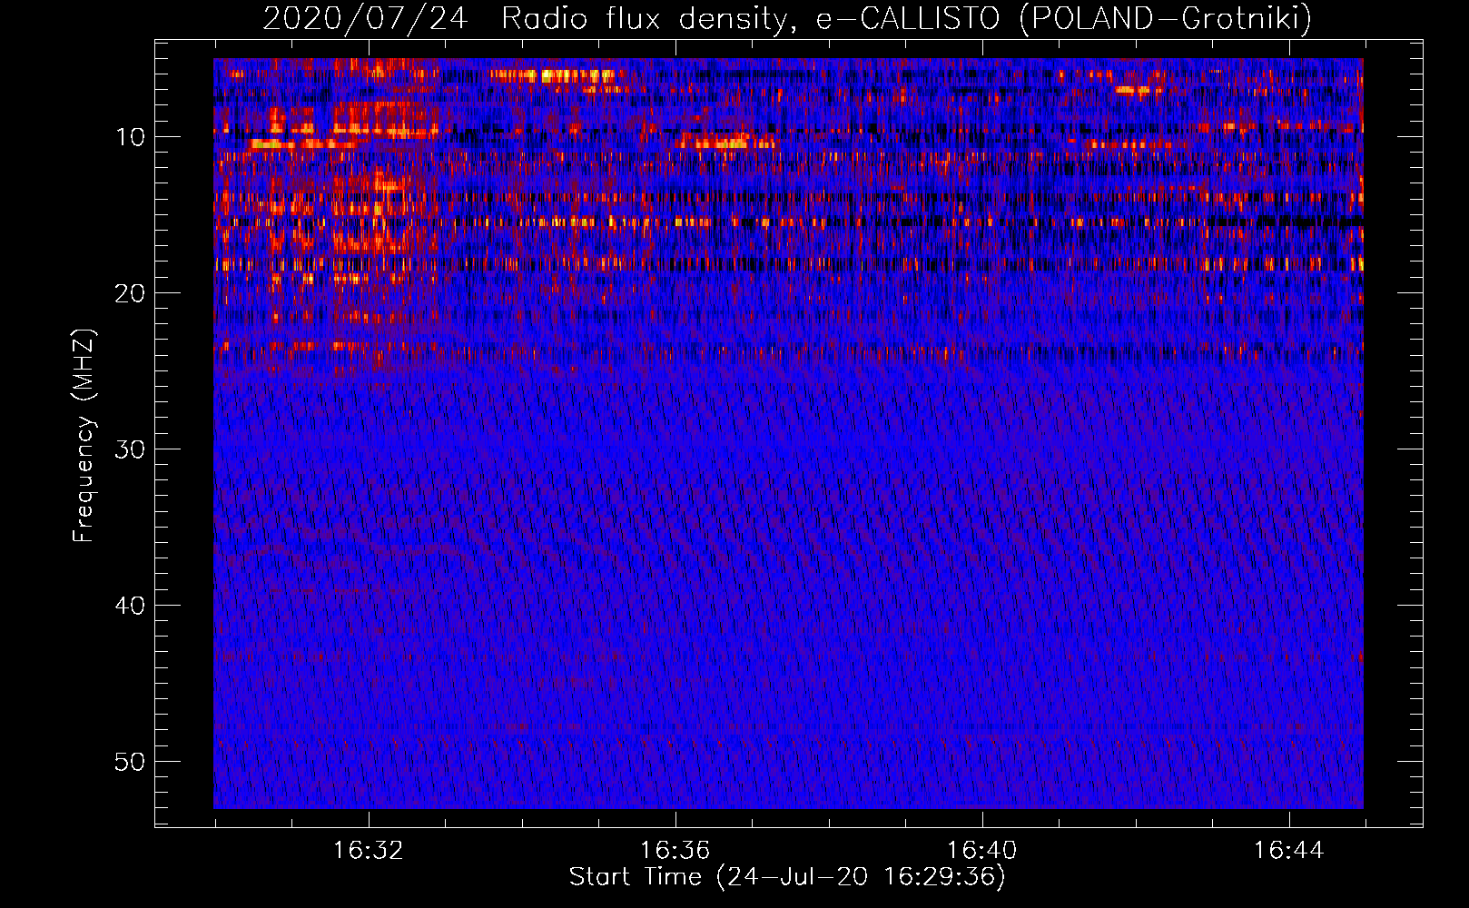Click the '16:32' time tick label

click(368, 851)
